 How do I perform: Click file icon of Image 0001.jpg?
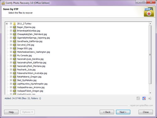[14, 48]
